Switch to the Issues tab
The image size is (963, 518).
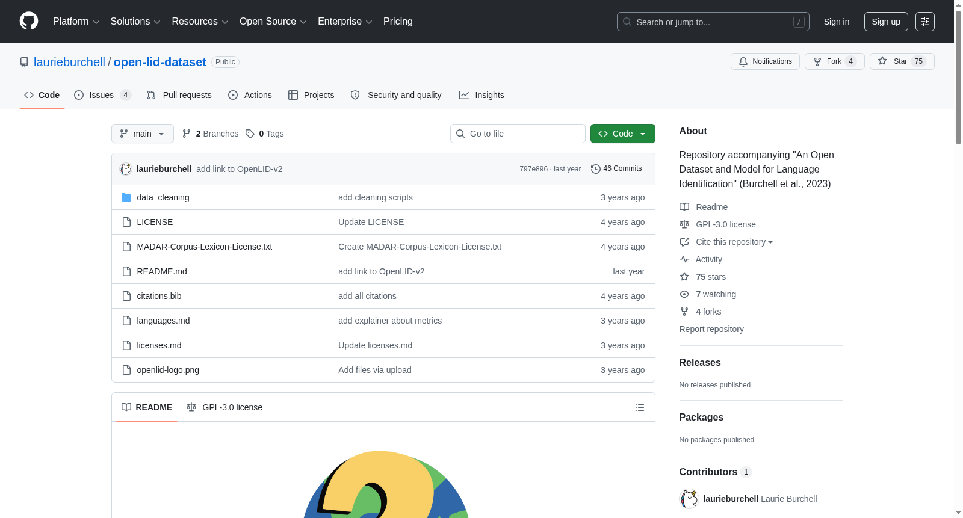[x=102, y=95]
